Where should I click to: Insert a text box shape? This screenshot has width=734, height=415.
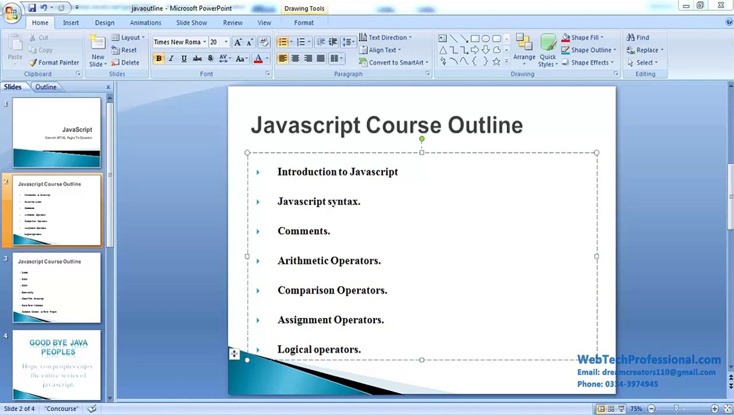click(443, 38)
